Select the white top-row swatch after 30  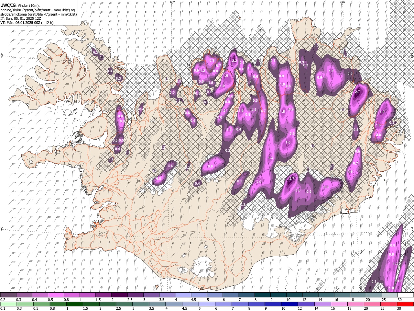click(406, 295)
